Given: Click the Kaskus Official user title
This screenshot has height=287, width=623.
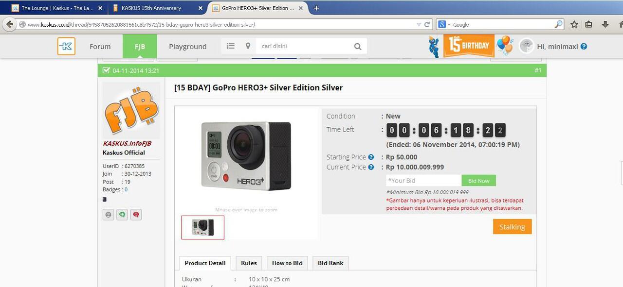Looking at the screenshot, I should click(x=124, y=152).
